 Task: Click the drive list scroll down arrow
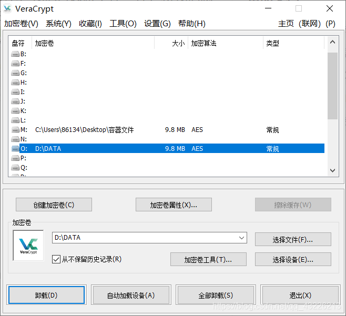[332, 170]
